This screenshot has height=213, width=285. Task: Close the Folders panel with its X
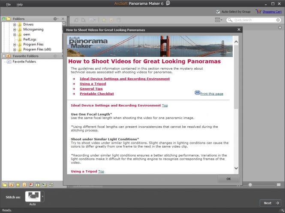click(63, 19)
